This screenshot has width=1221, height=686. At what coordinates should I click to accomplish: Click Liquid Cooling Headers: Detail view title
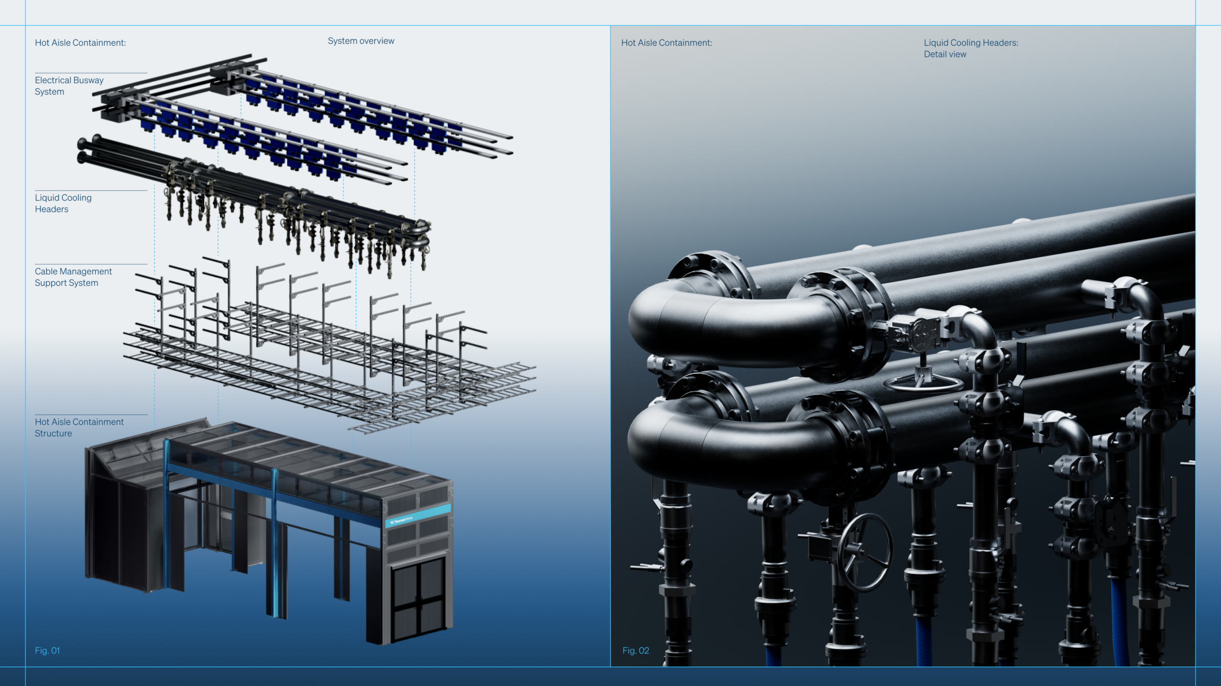point(970,49)
